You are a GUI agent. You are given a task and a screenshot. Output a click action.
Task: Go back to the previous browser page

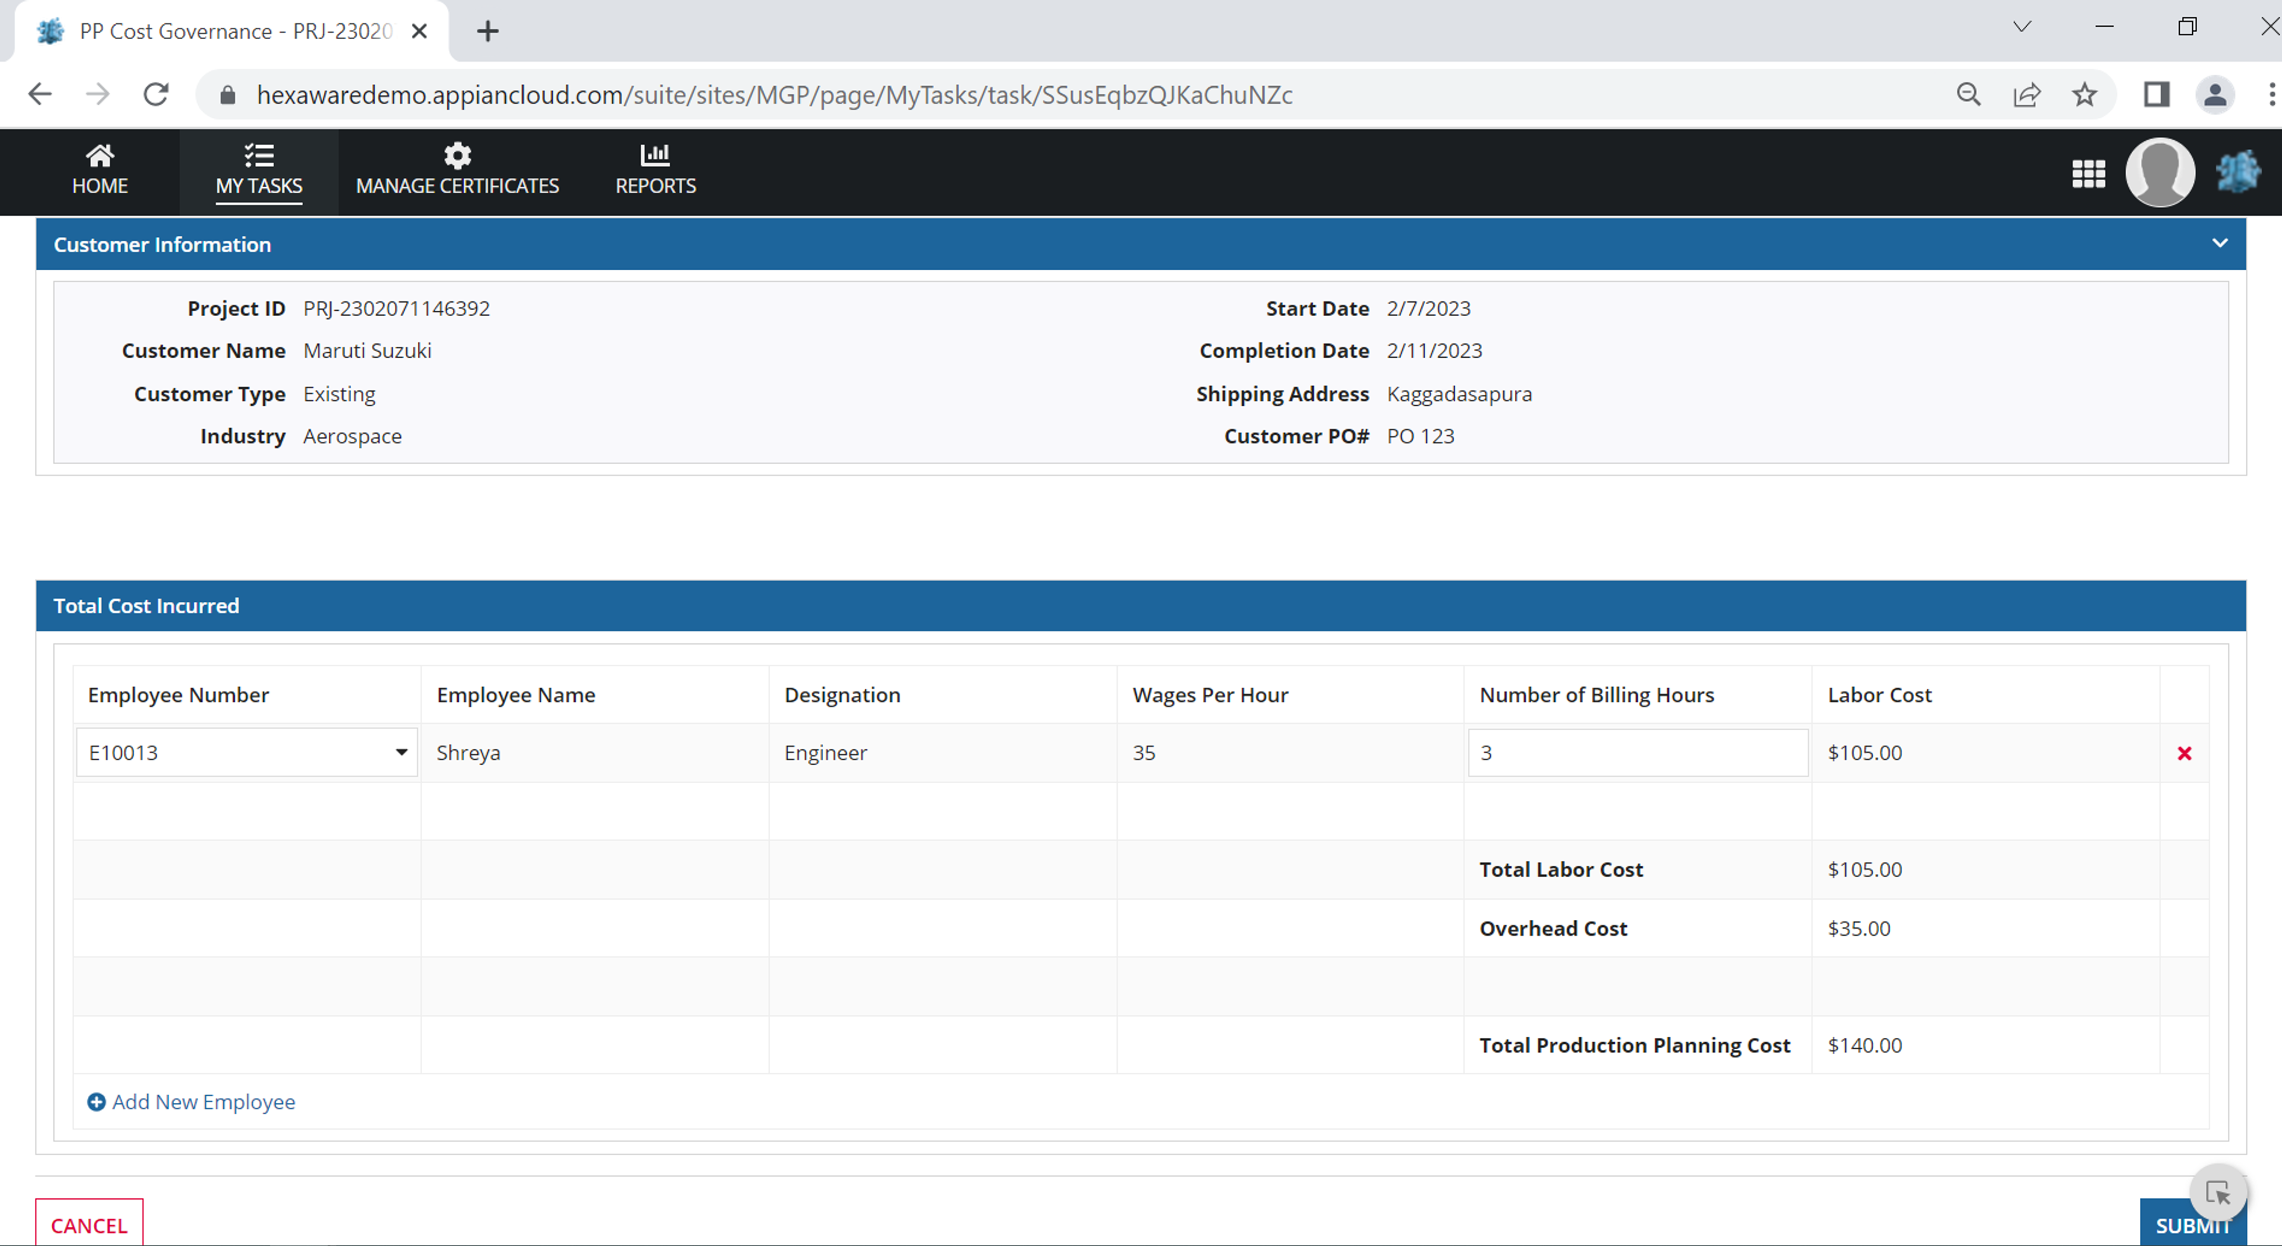click(40, 94)
